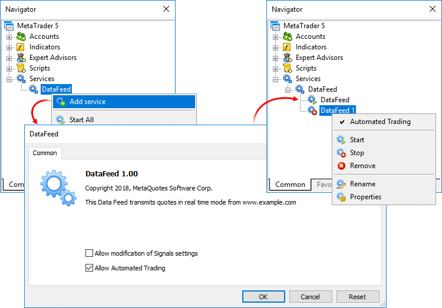
Task: Click parent DataFeed gear icon in right Navigator
Action: [299, 89]
